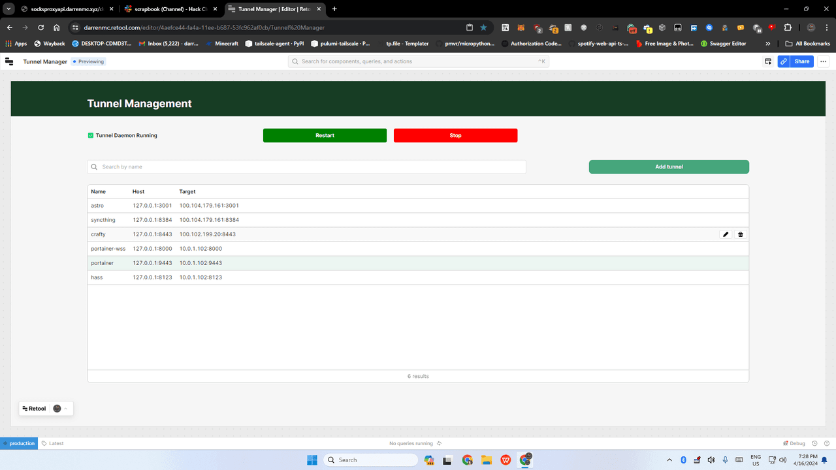
Task: Open the Debug panel in status bar
Action: point(794,443)
